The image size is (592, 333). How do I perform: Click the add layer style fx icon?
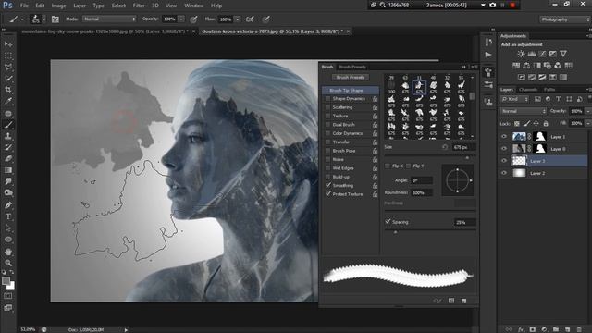pos(521,329)
